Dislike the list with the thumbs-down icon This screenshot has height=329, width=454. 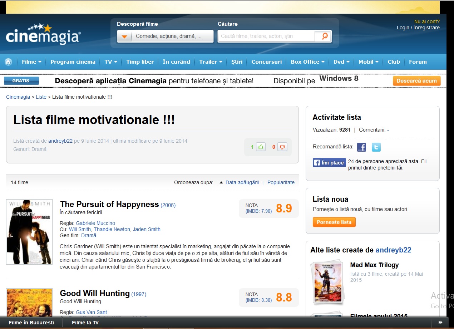coord(282,147)
